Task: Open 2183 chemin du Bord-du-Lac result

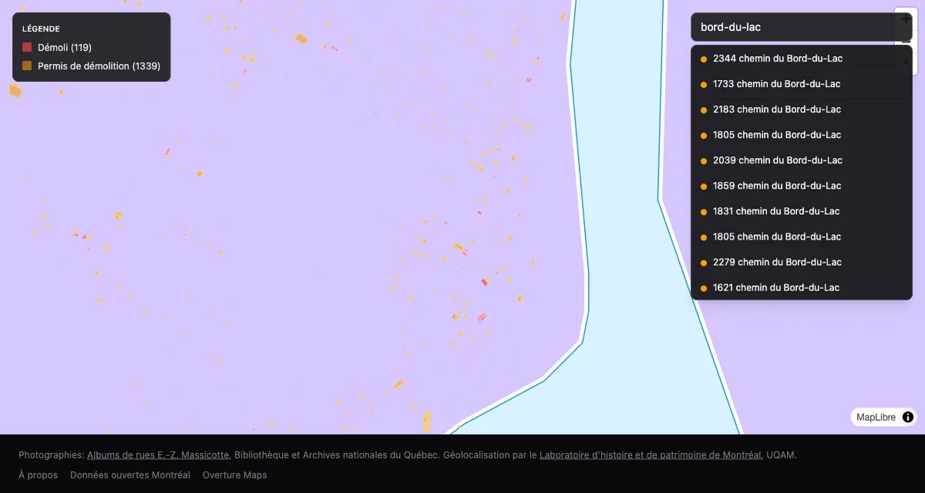Action: [802, 109]
